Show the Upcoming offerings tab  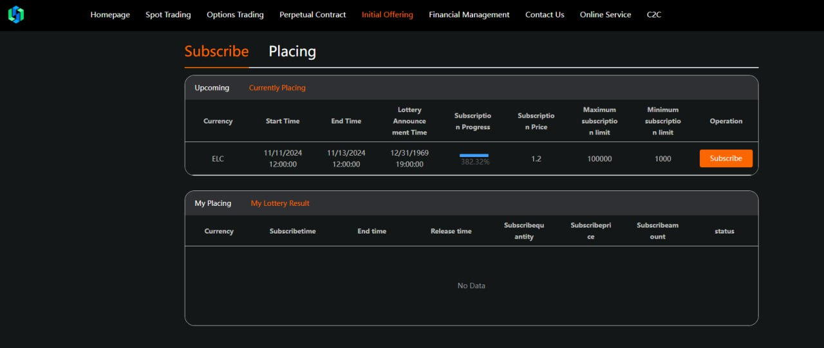click(212, 87)
